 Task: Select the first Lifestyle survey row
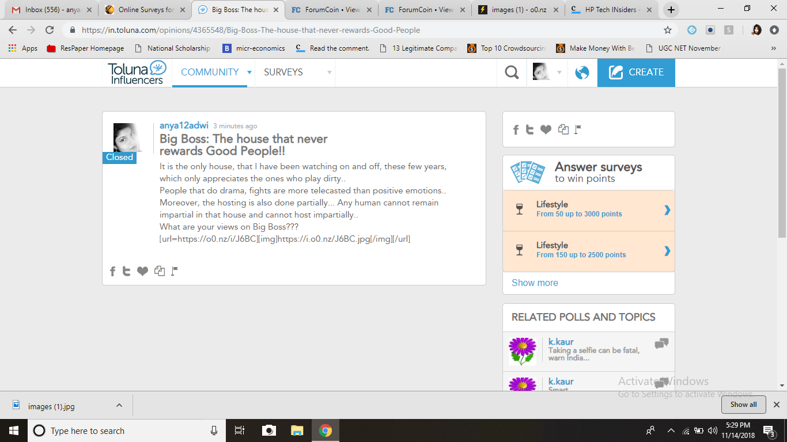pos(588,211)
